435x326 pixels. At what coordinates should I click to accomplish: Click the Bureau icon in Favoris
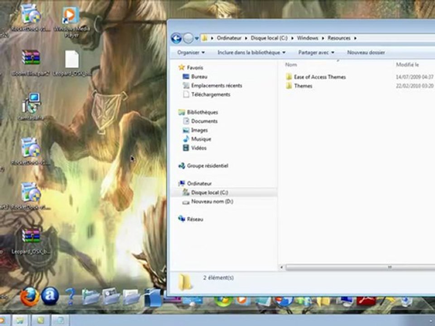click(186, 77)
